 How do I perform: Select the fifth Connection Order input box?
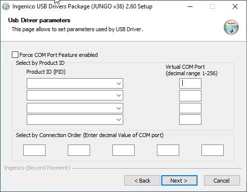pos(212,150)
